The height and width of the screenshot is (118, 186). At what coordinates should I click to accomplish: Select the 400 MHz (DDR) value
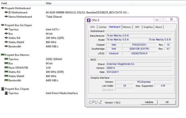55,72
